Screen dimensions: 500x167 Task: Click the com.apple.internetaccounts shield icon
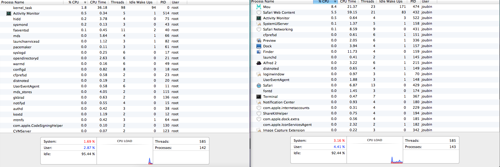coord(259,108)
